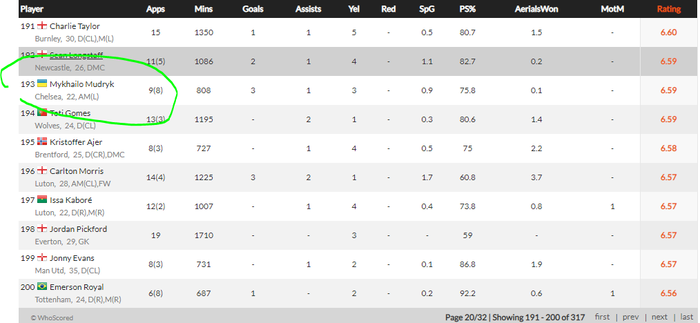Sort table by Rating column header
This screenshot has width=700, height=323.
click(x=668, y=10)
